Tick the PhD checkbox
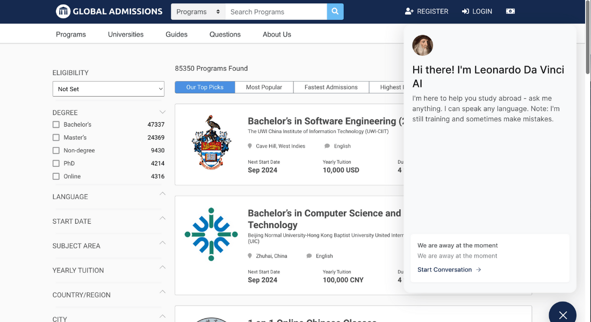The width and height of the screenshot is (591, 322). pos(56,164)
